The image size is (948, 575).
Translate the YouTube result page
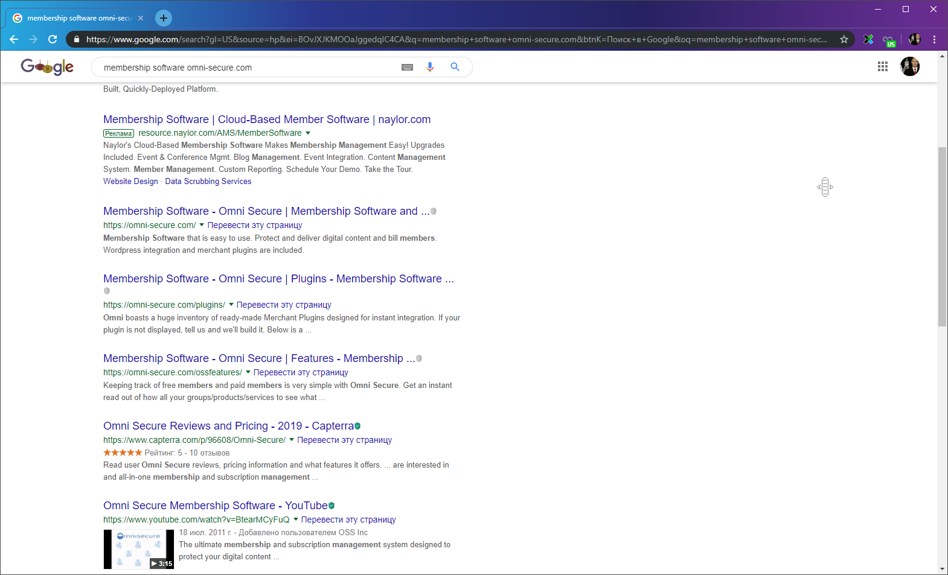348,519
